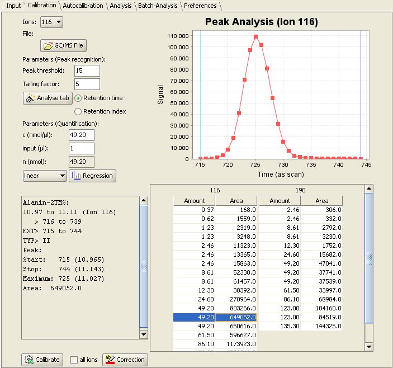Select the 144325.0 area cell for ion 190
The image size is (393, 368).
point(321,327)
